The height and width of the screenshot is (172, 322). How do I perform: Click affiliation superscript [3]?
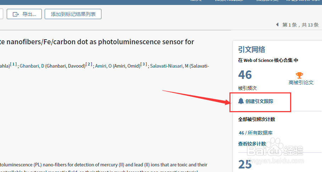[144, 64]
